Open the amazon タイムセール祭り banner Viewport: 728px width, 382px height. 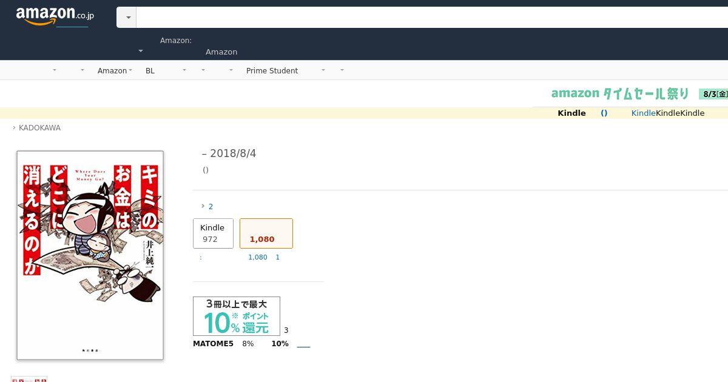click(620, 93)
